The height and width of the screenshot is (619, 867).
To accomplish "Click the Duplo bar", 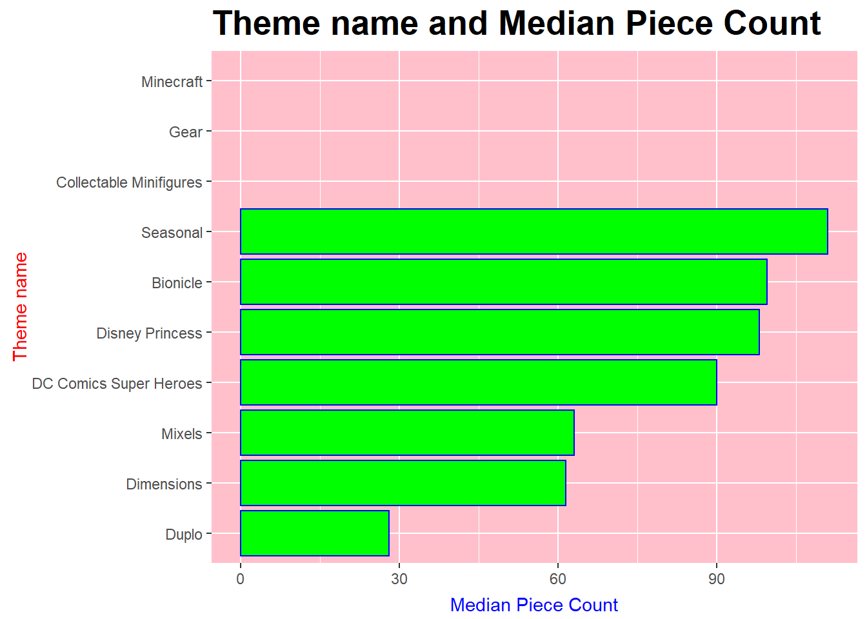I will point(314,533).
